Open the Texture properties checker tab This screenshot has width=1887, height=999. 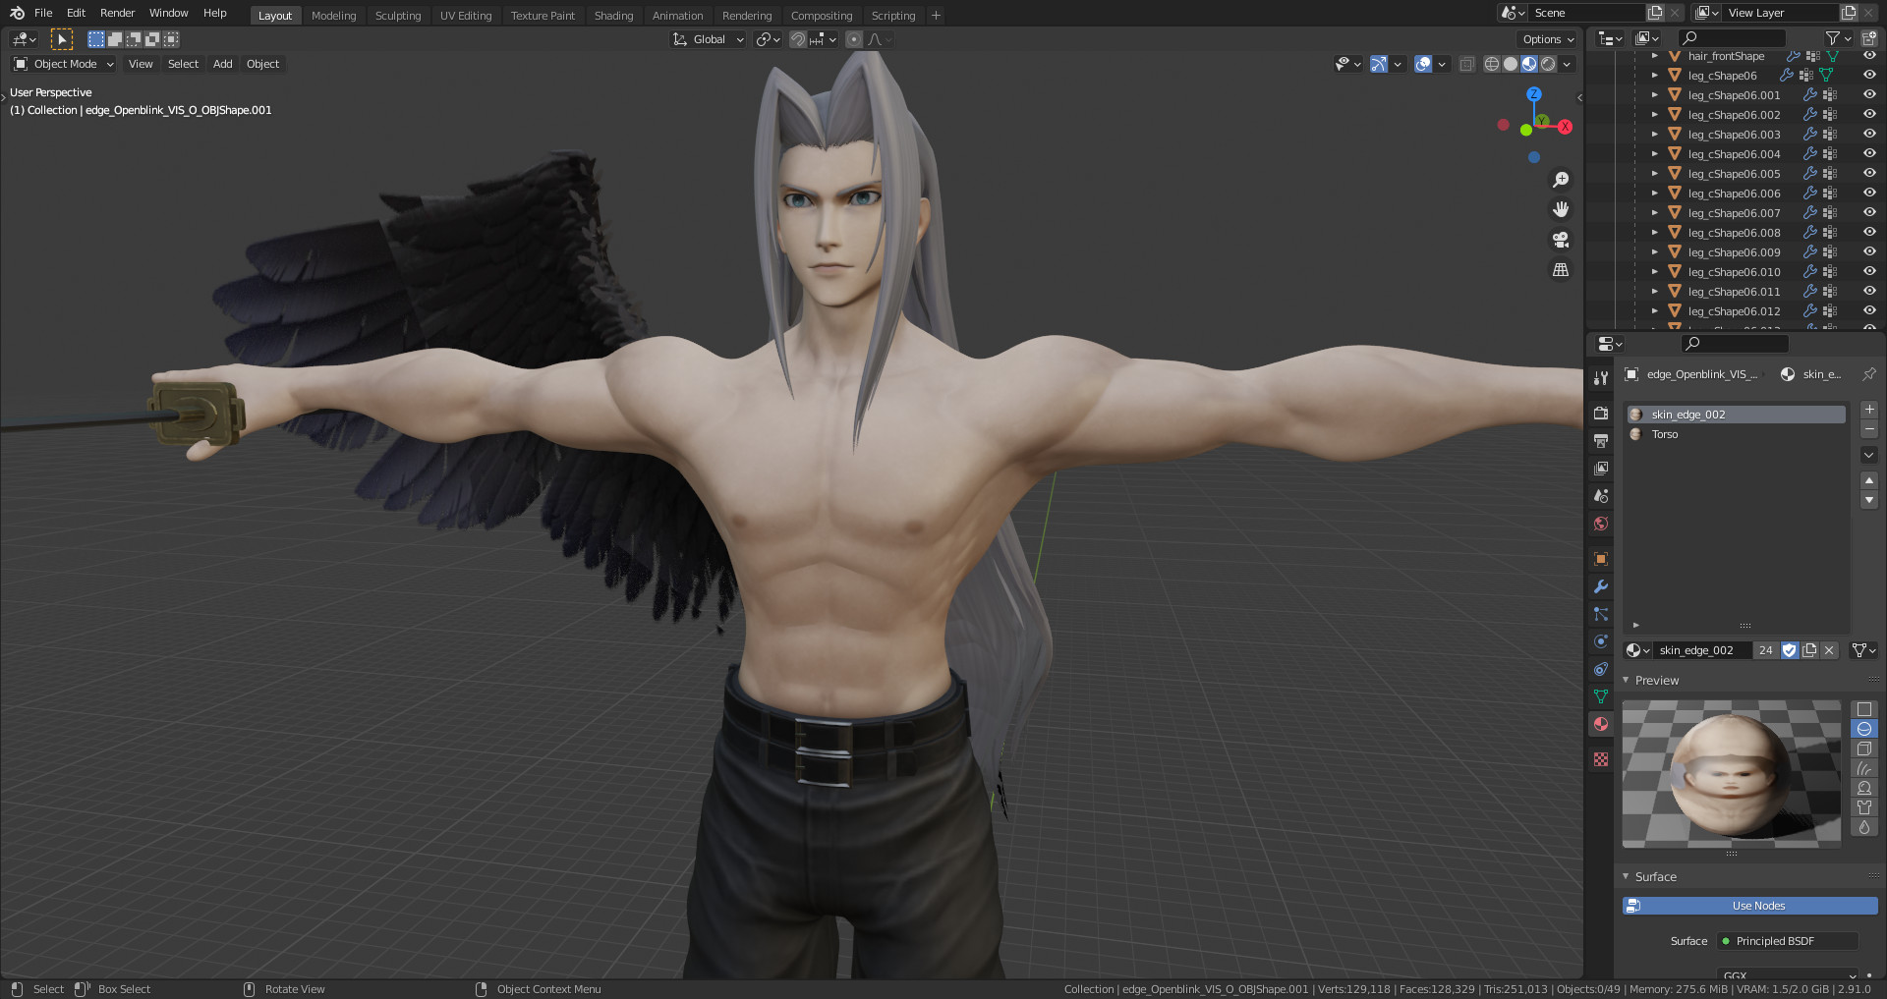(1601, 759)
